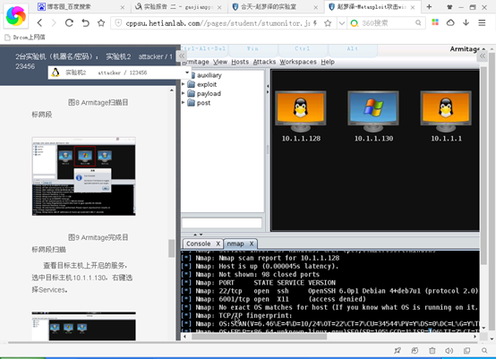
Task: Close the nmap tab with X
Action: coord(252,244)
